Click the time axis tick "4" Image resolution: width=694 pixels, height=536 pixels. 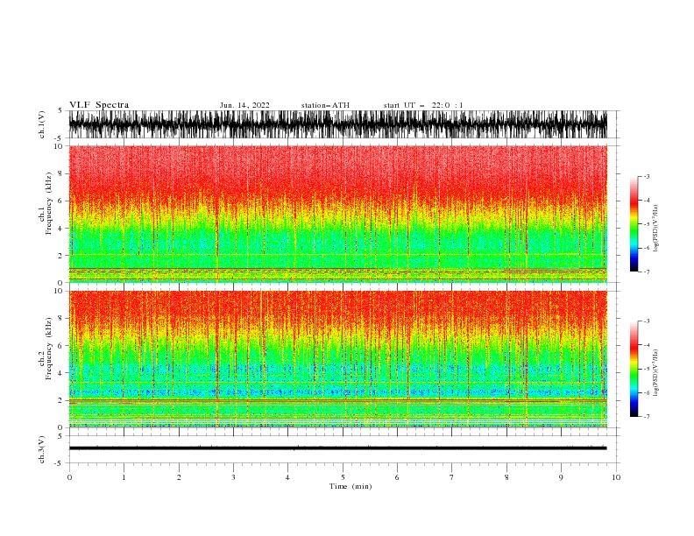point(287,477)
